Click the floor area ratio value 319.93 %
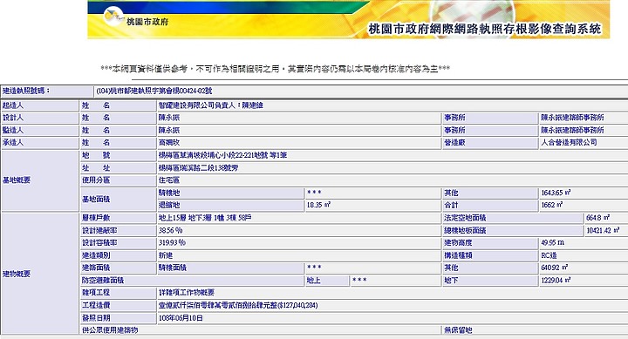Image resolution: width=628 pixels, height=339 pixels. [x=172, y=243]
